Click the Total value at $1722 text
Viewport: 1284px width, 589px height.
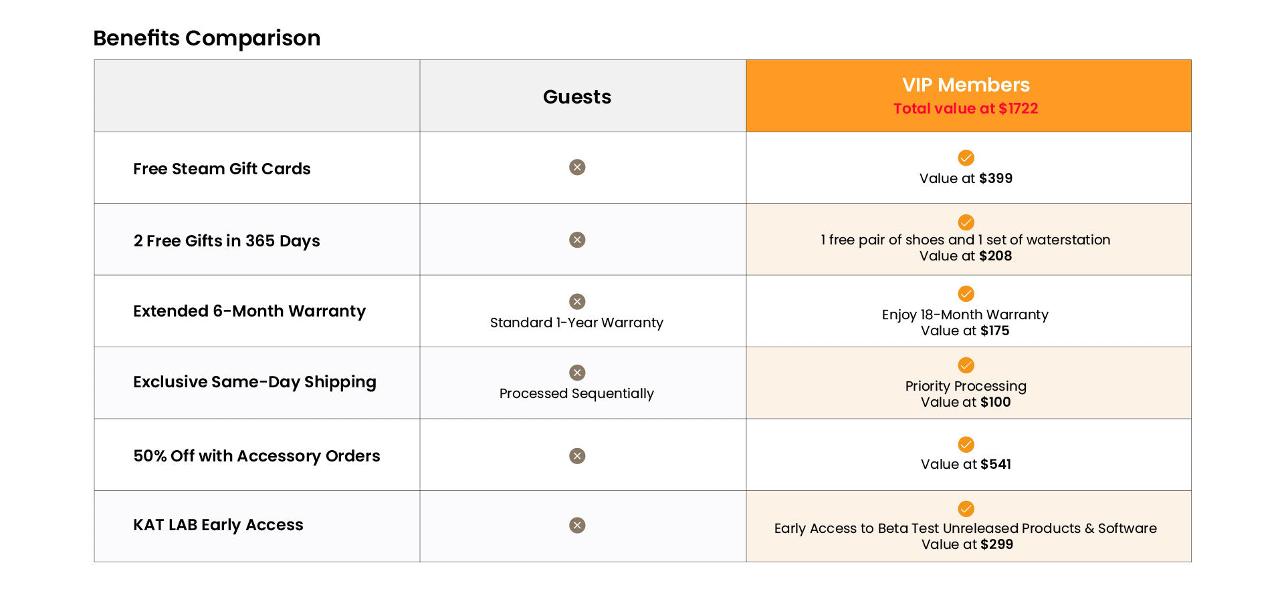pyautogui.click(x=966, y=109)
